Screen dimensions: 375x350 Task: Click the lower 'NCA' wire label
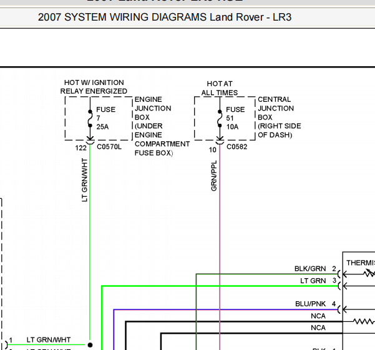[x=318, y=327]
